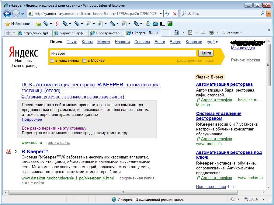Click the Яндекс logo

[x=23, y=52]
